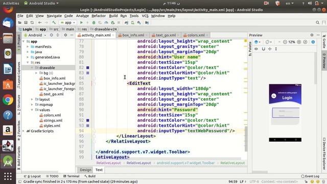This screenshot has width=327, height=184.
Task: Click the Collapse All icon in Project panel
Action: 58,35
